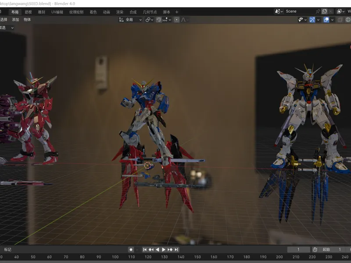Open object visibility and selectability settings
The image size is (351, 263).
click(301, 20)
